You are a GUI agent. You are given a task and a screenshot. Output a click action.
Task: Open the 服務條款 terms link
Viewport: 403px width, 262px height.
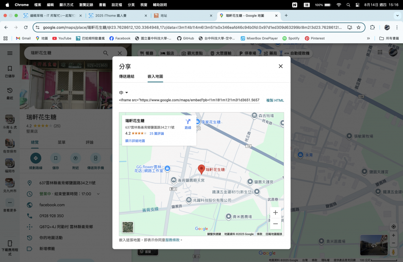(x=172, y=240)
